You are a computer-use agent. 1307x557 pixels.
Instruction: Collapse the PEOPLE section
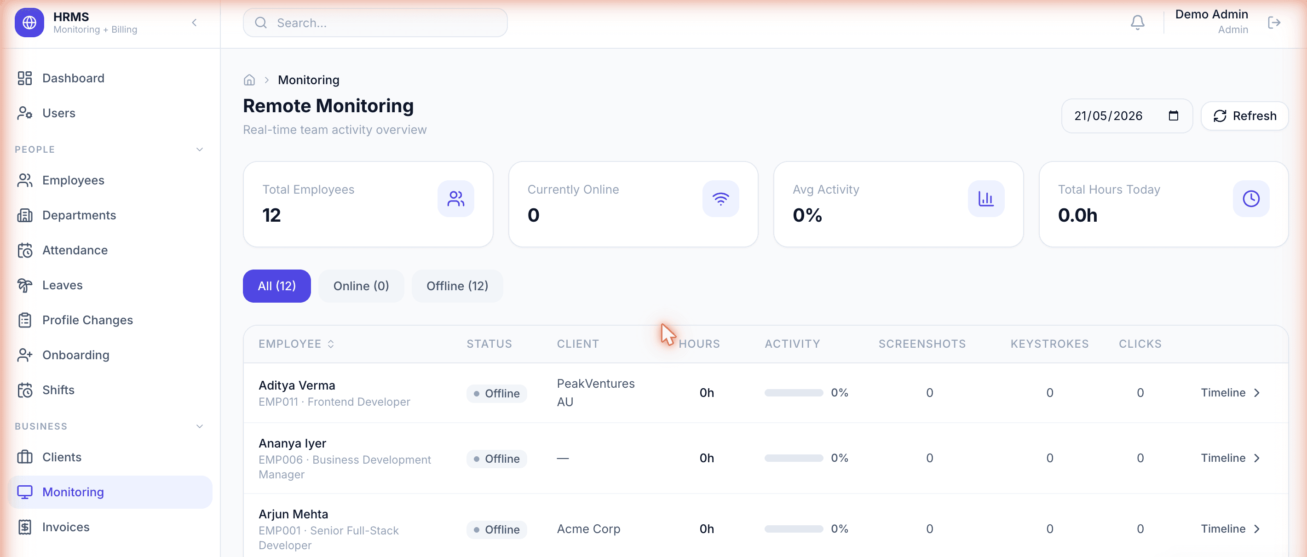click(x=199, y=149)
